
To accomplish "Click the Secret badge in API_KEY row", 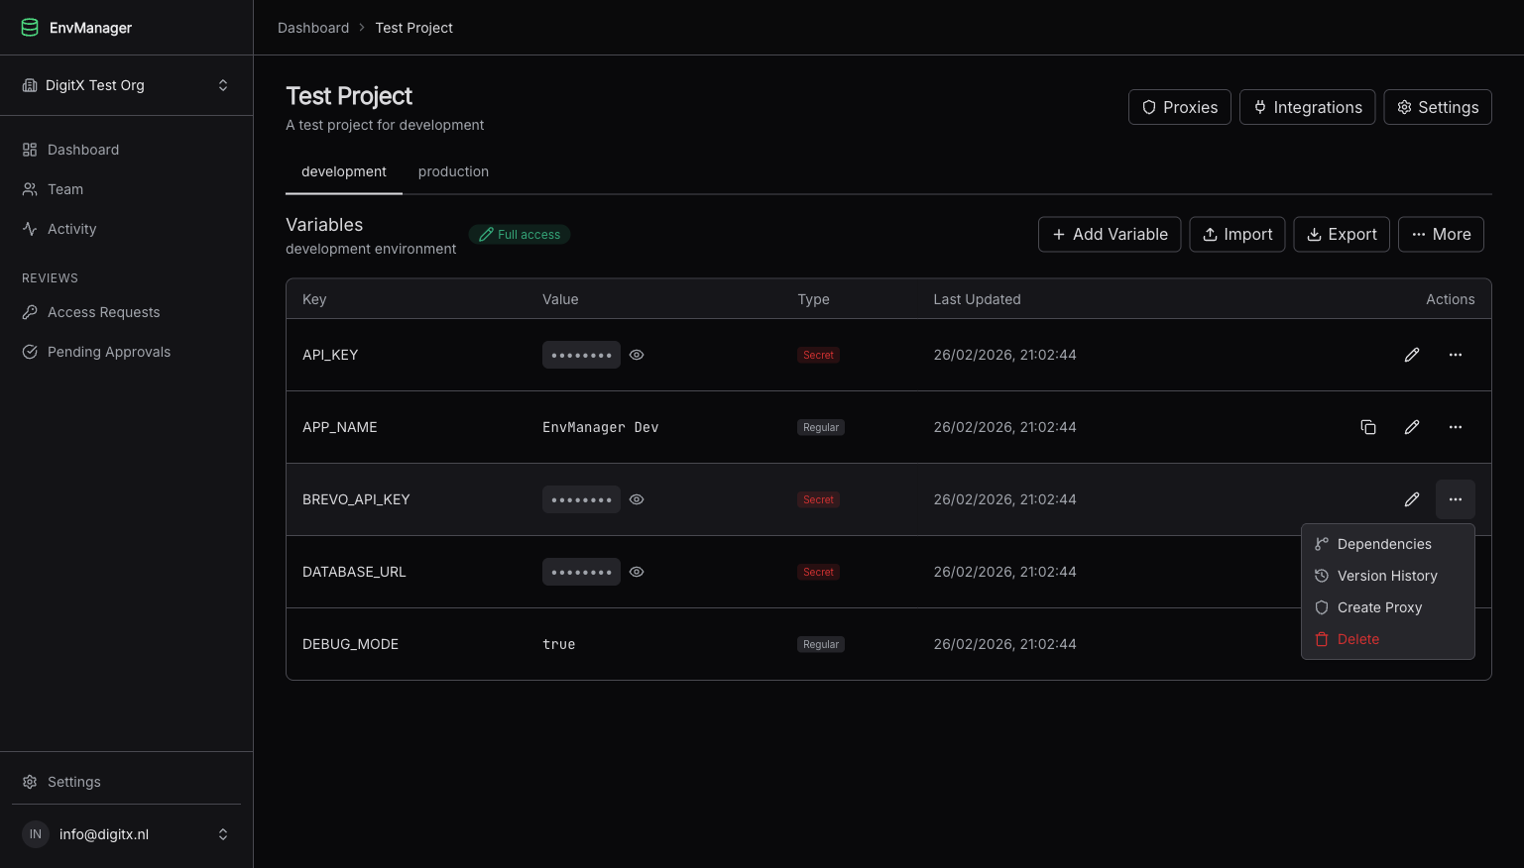I will tap(819, 355).
